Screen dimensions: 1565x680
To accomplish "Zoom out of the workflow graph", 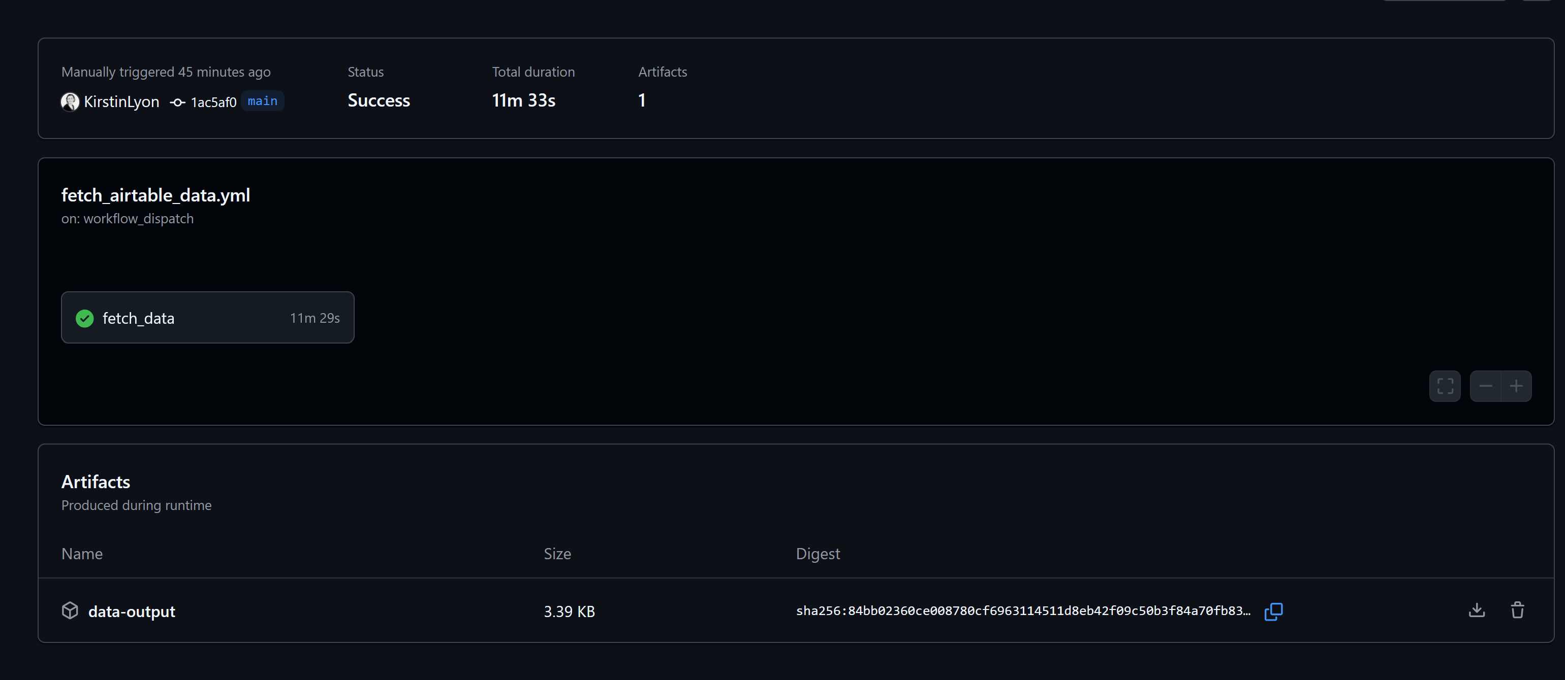I will (x=1485, y=386).
